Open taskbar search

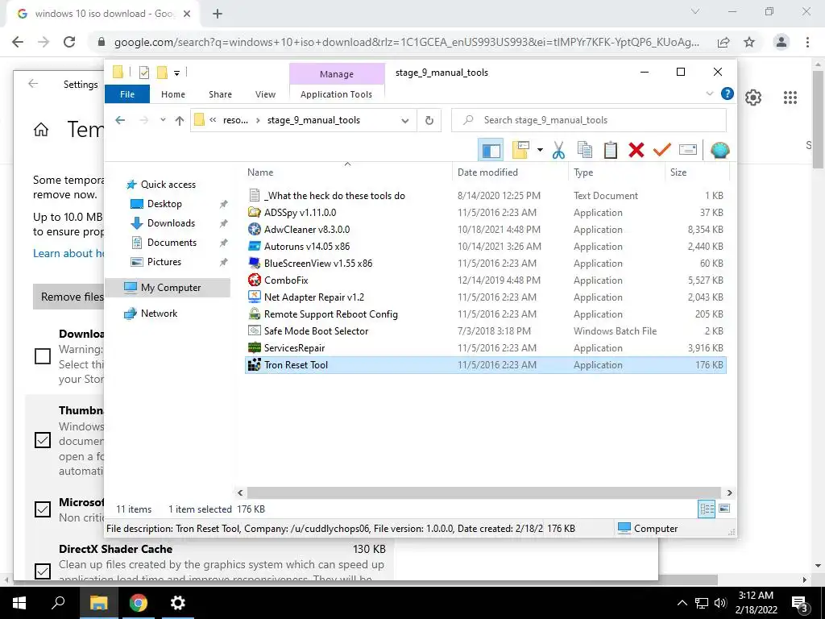click(58, 603)
